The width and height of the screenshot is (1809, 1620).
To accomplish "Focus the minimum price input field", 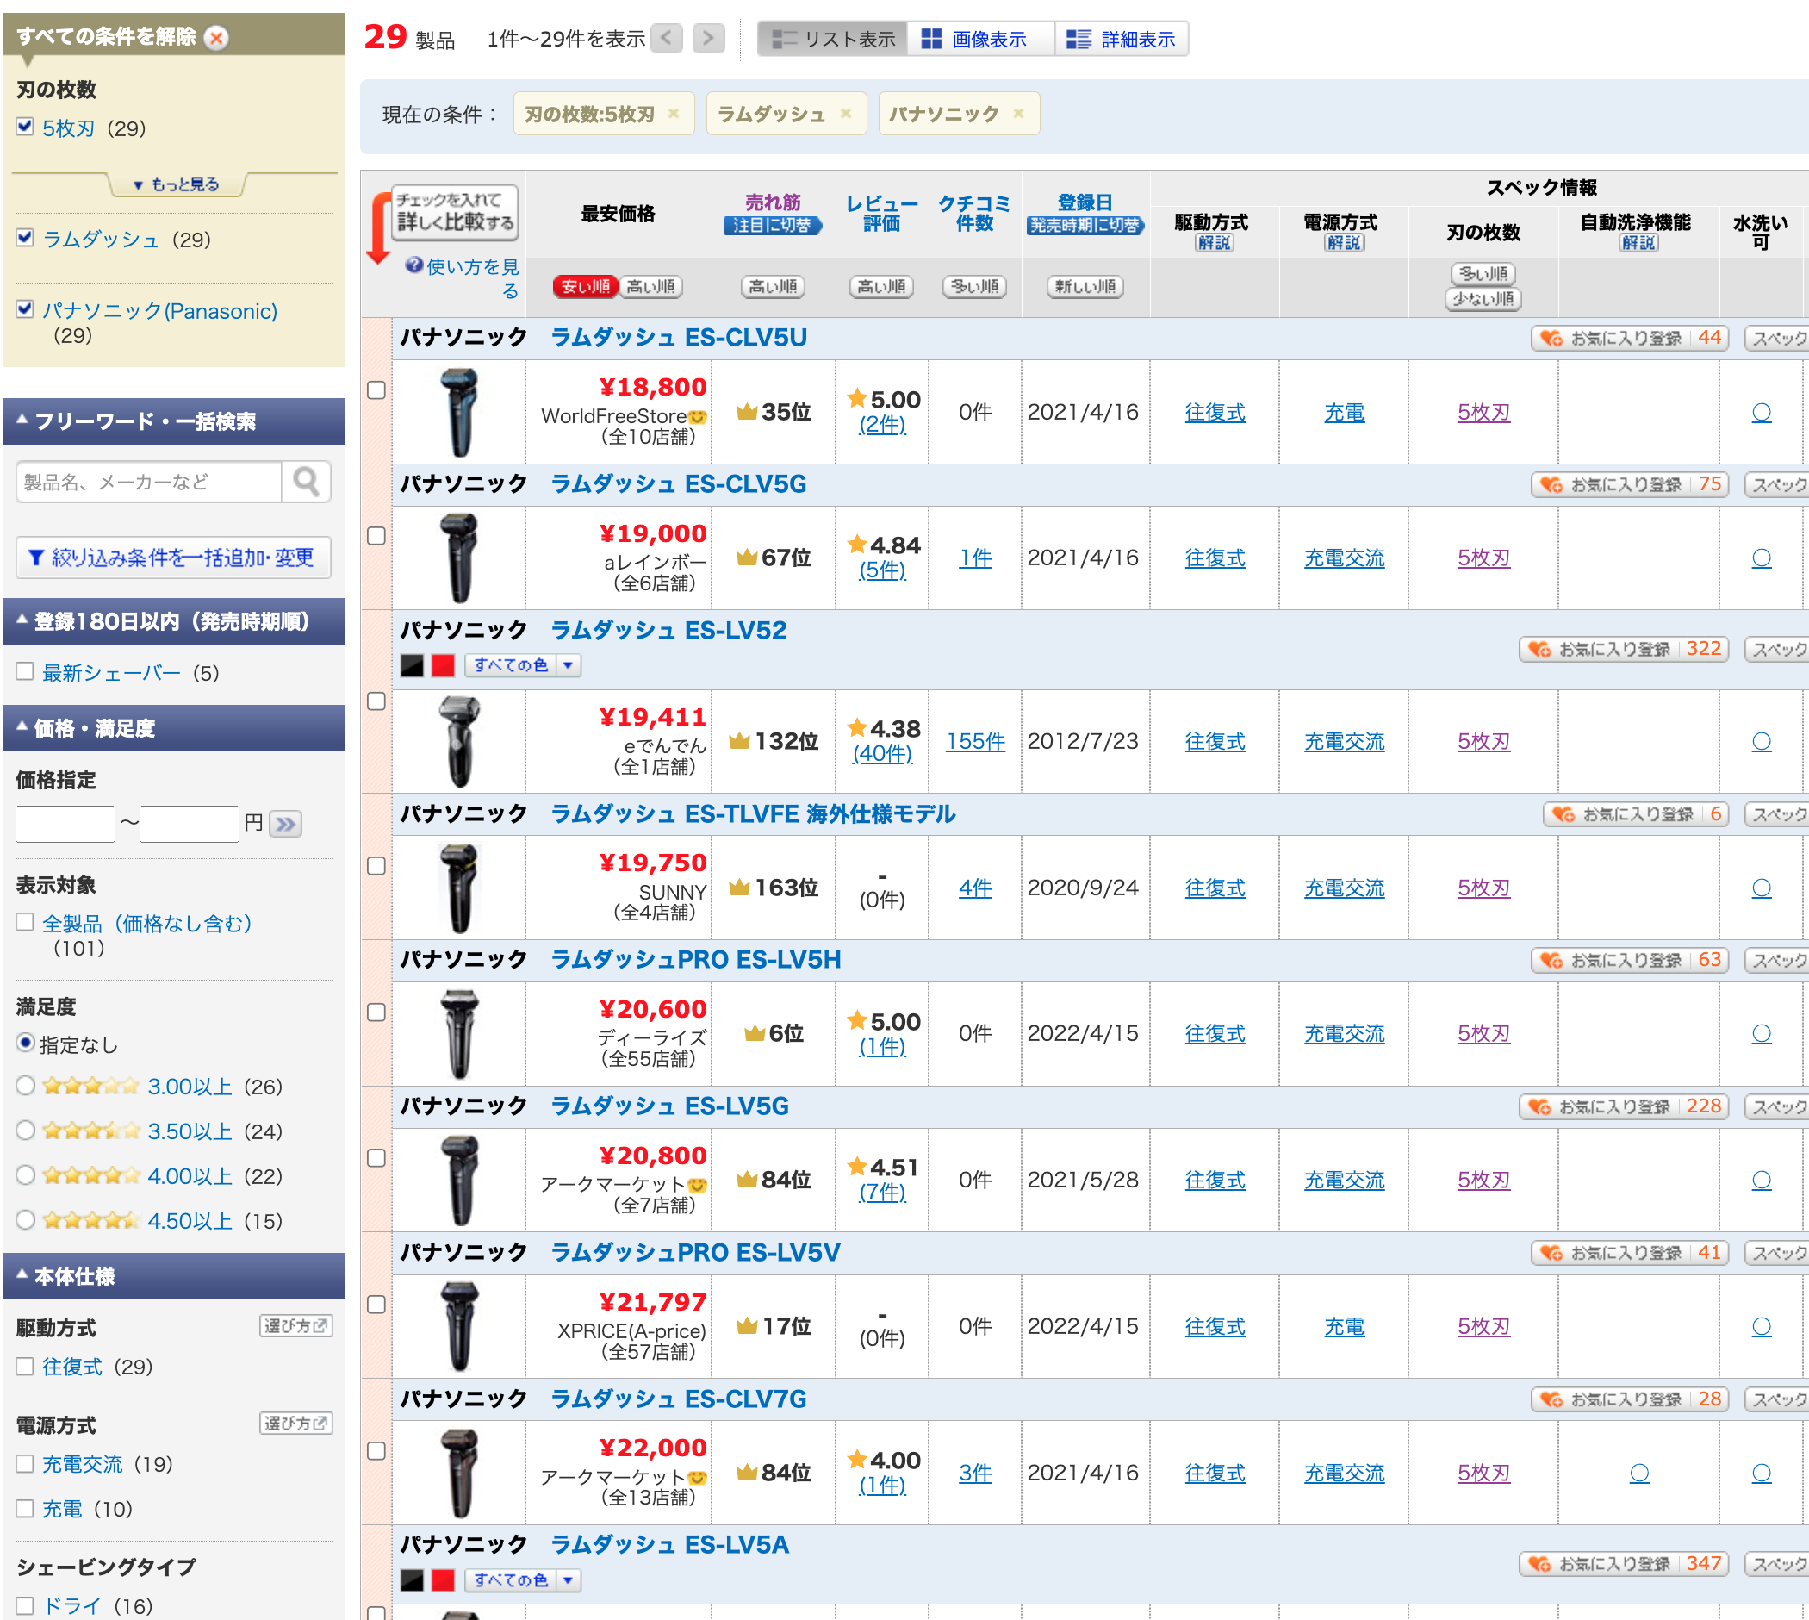I will pos(65,823).
